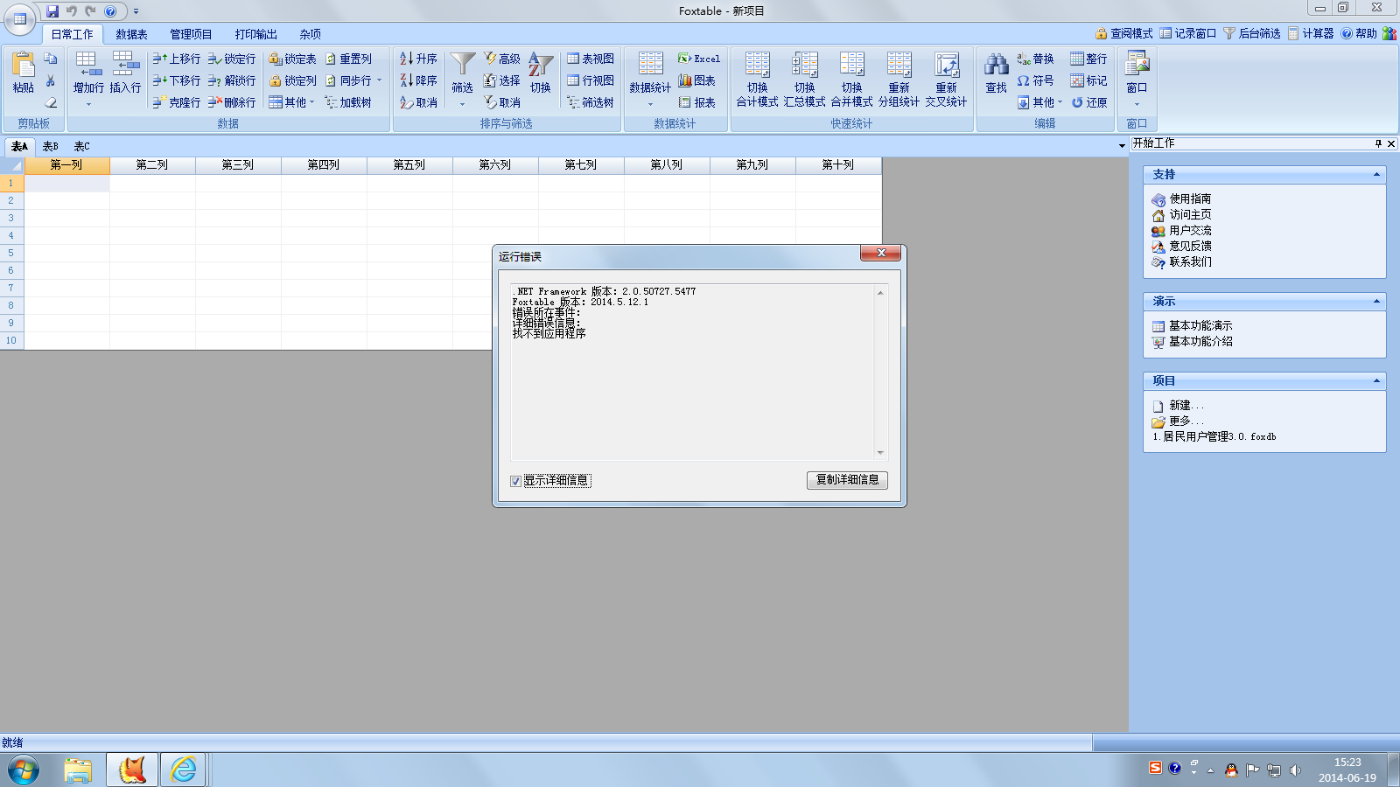Image resolution: width=1400 pixels, height=787 pixels.
Task: Click the 第一列 column header
Action: (x=66, y=165)
